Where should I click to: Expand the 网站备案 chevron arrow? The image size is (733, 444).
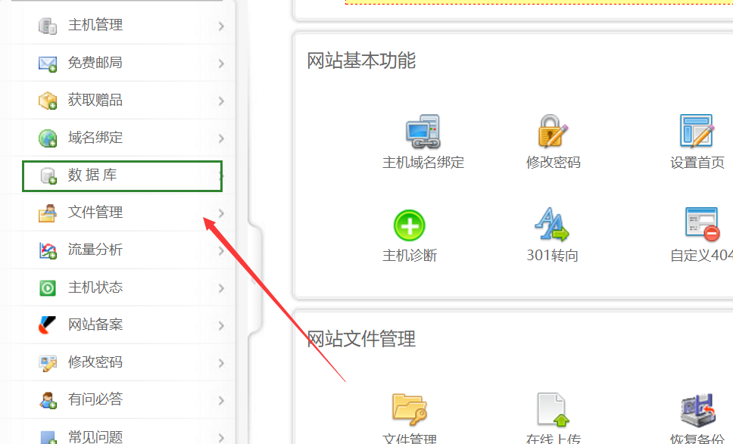(x=221, y=326)
